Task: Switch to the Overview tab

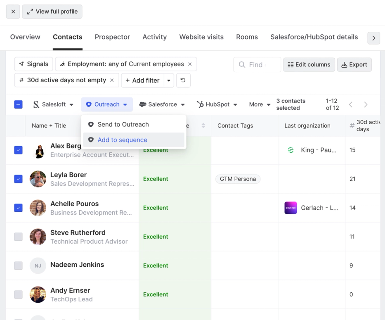Action: (x=25, y=37)
